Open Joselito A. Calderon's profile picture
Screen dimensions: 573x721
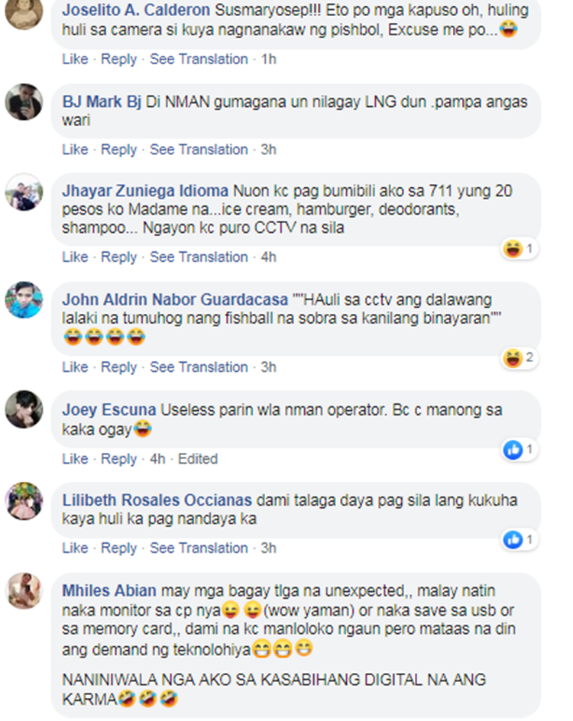(x=24, y=12)
